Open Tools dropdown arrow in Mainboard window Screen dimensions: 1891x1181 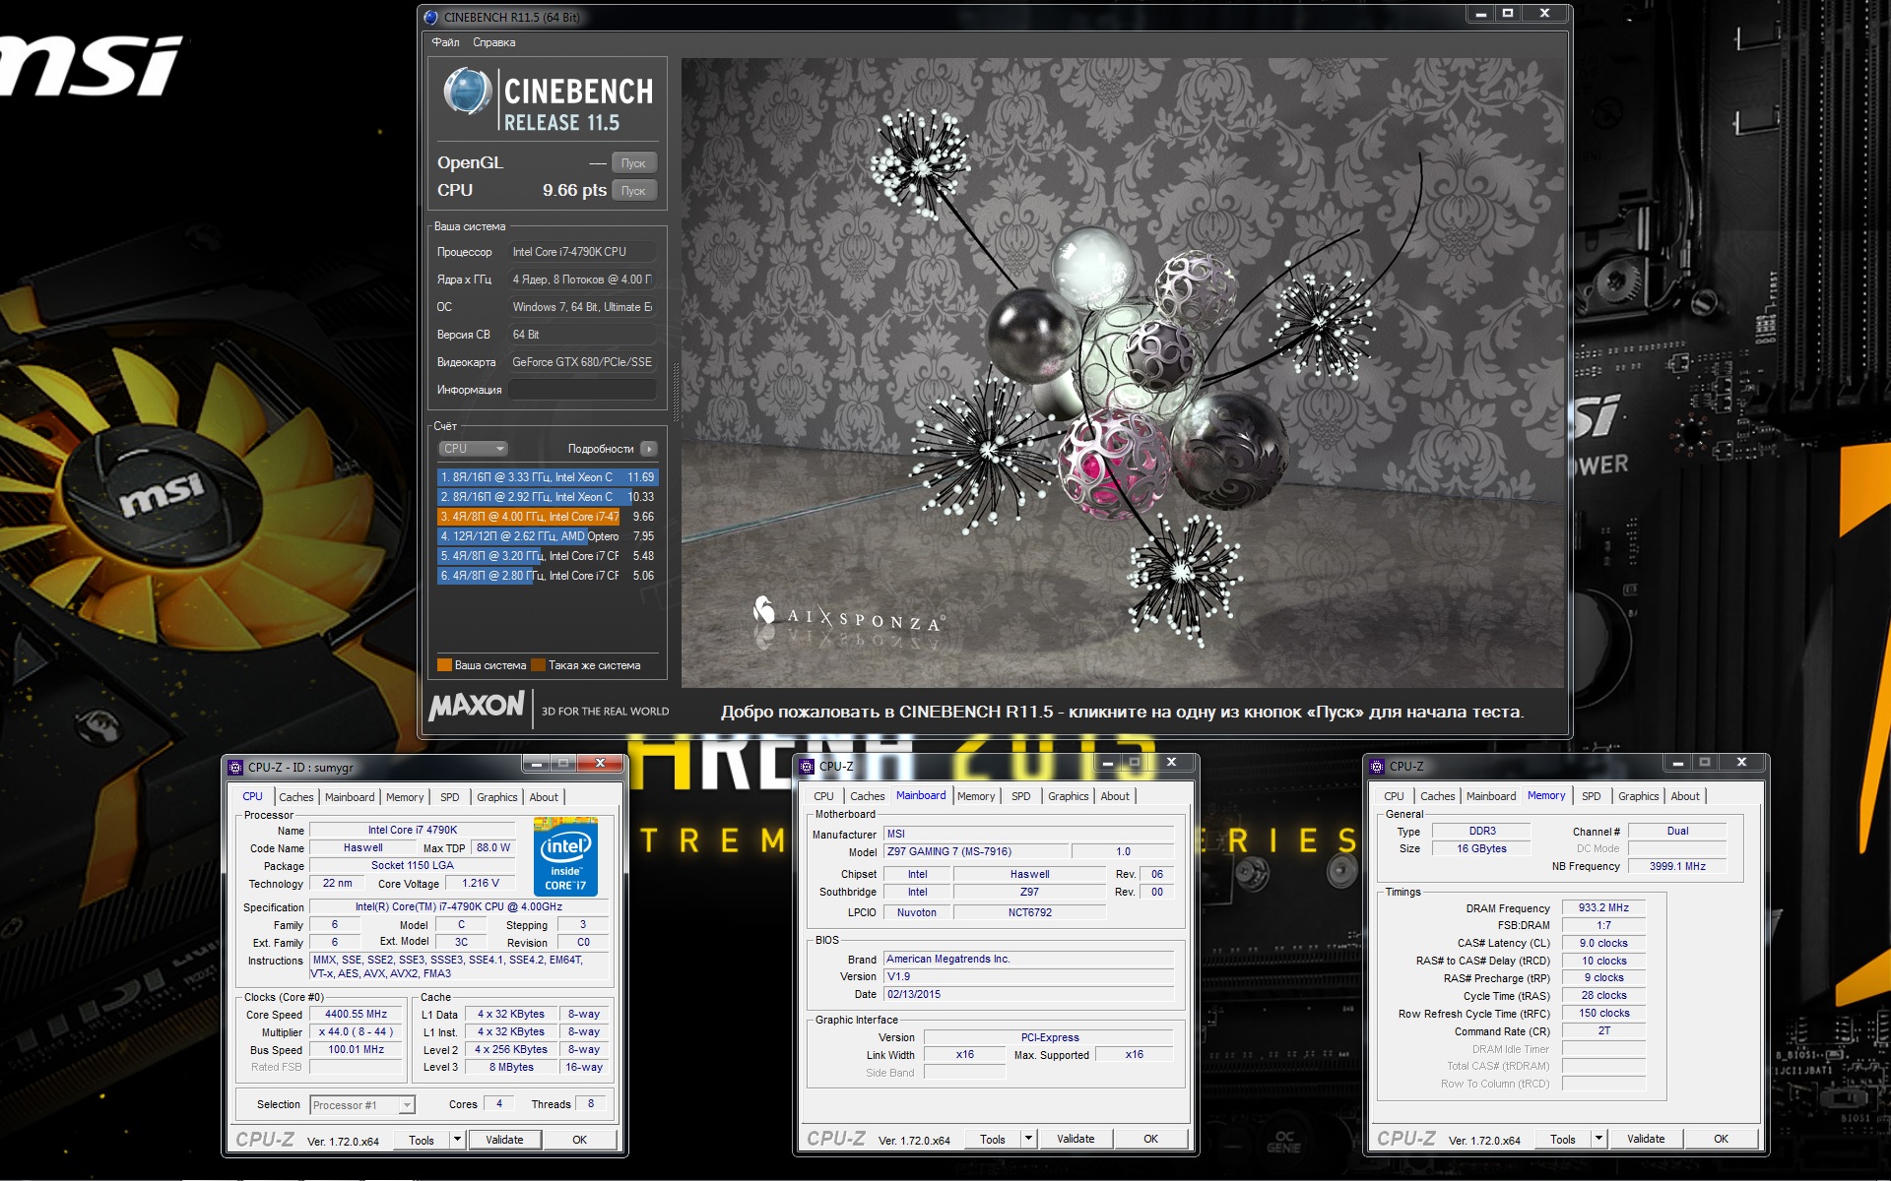(x=1028, y=1139)
